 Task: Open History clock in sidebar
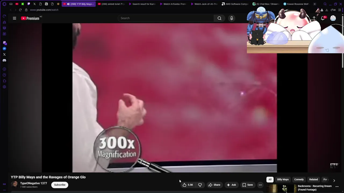coord(4,75)
